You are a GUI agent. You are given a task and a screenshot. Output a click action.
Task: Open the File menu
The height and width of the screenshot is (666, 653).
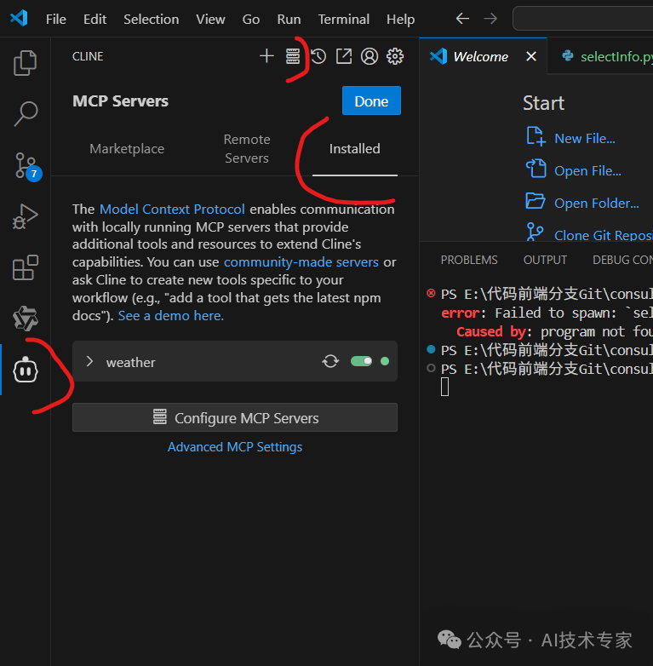(56, 19)
